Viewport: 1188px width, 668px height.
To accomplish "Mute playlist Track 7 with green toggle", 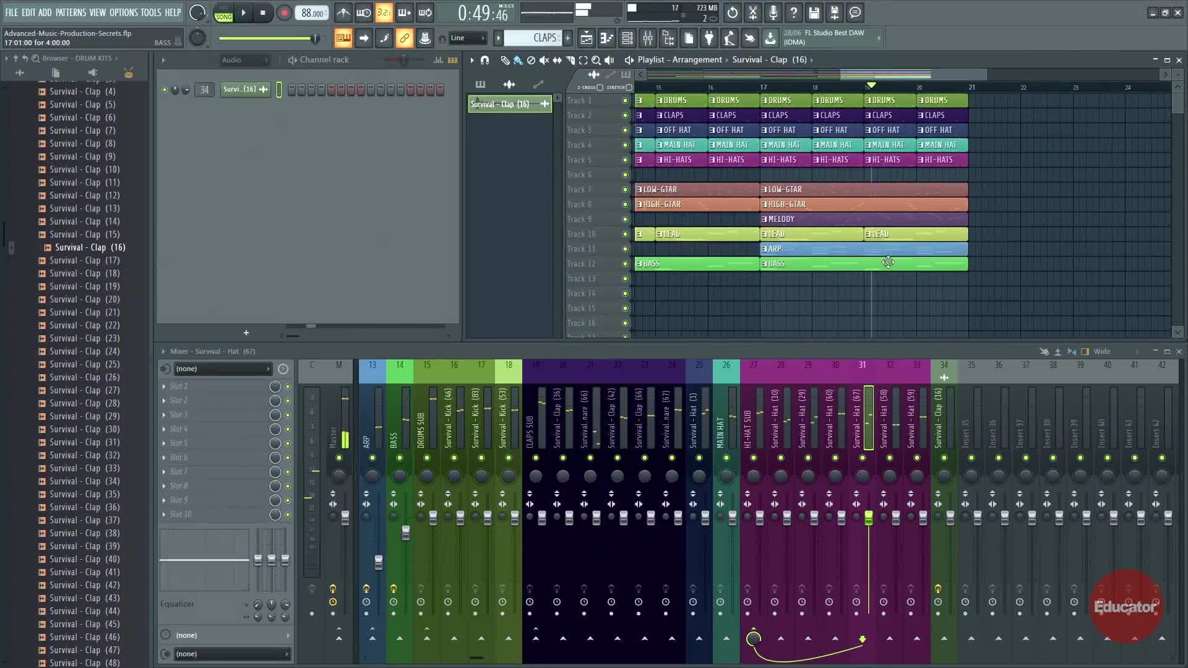I will 625,190.
